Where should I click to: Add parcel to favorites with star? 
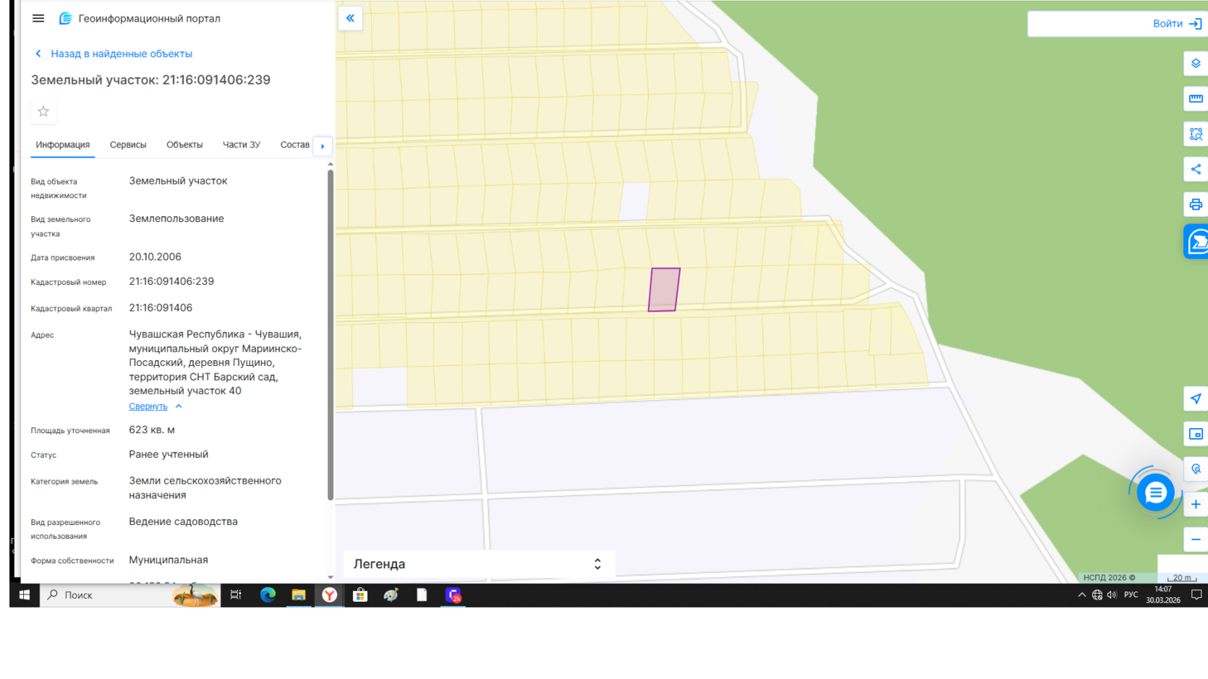pos(43,112)
